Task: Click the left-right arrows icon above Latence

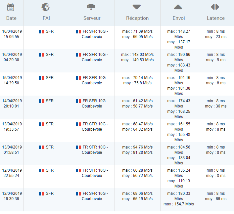Action: click(x=215, y=7)
